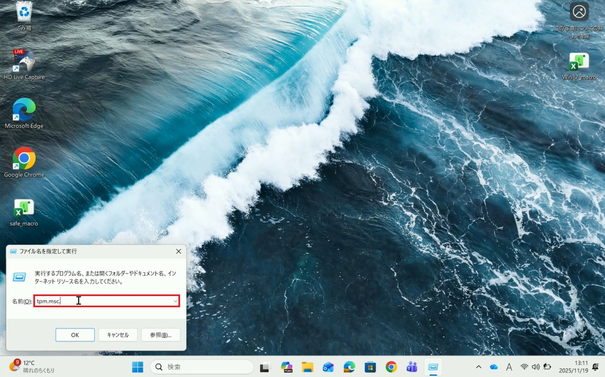The width and height of the screenshot is (605, 377).
Task: Open Outlook from the taskbar
Action: click(328, 367)
